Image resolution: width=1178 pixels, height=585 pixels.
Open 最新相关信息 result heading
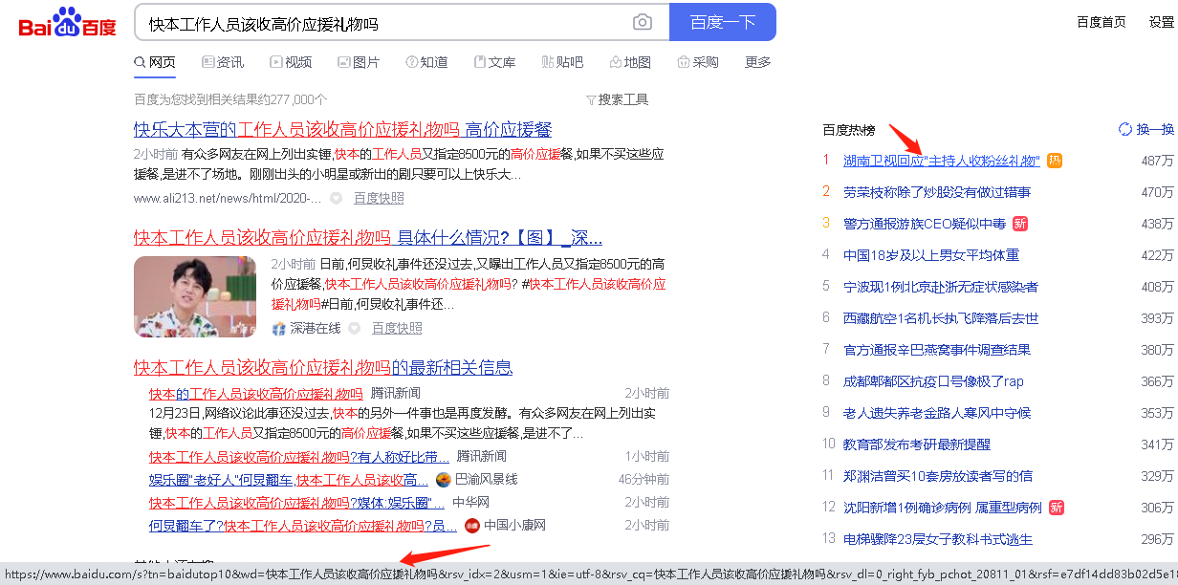pos(323,367)
